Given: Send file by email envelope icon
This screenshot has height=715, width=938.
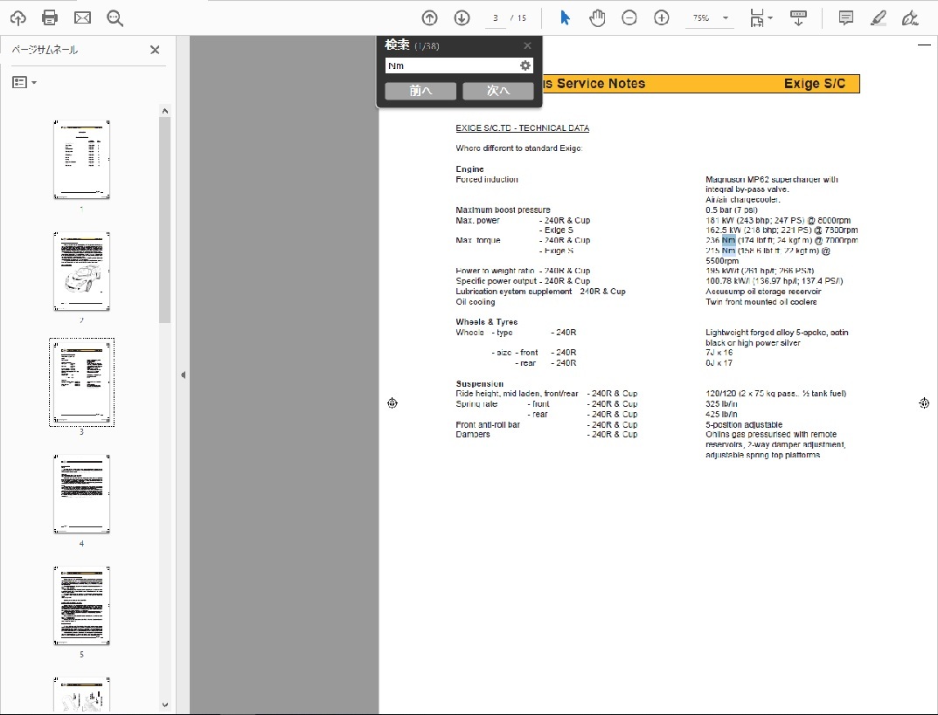Looking at the screenshot, I should point(82,17).
